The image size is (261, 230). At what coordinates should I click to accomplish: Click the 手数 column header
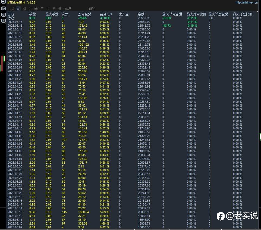click(33, 14)
